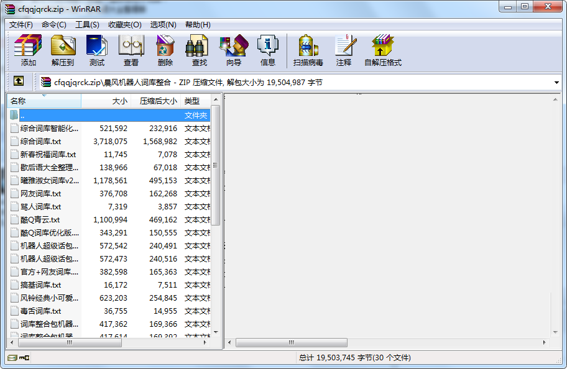Click right pane horizontal scrollbar thumb
567x369 pixels.
point(292,342)
